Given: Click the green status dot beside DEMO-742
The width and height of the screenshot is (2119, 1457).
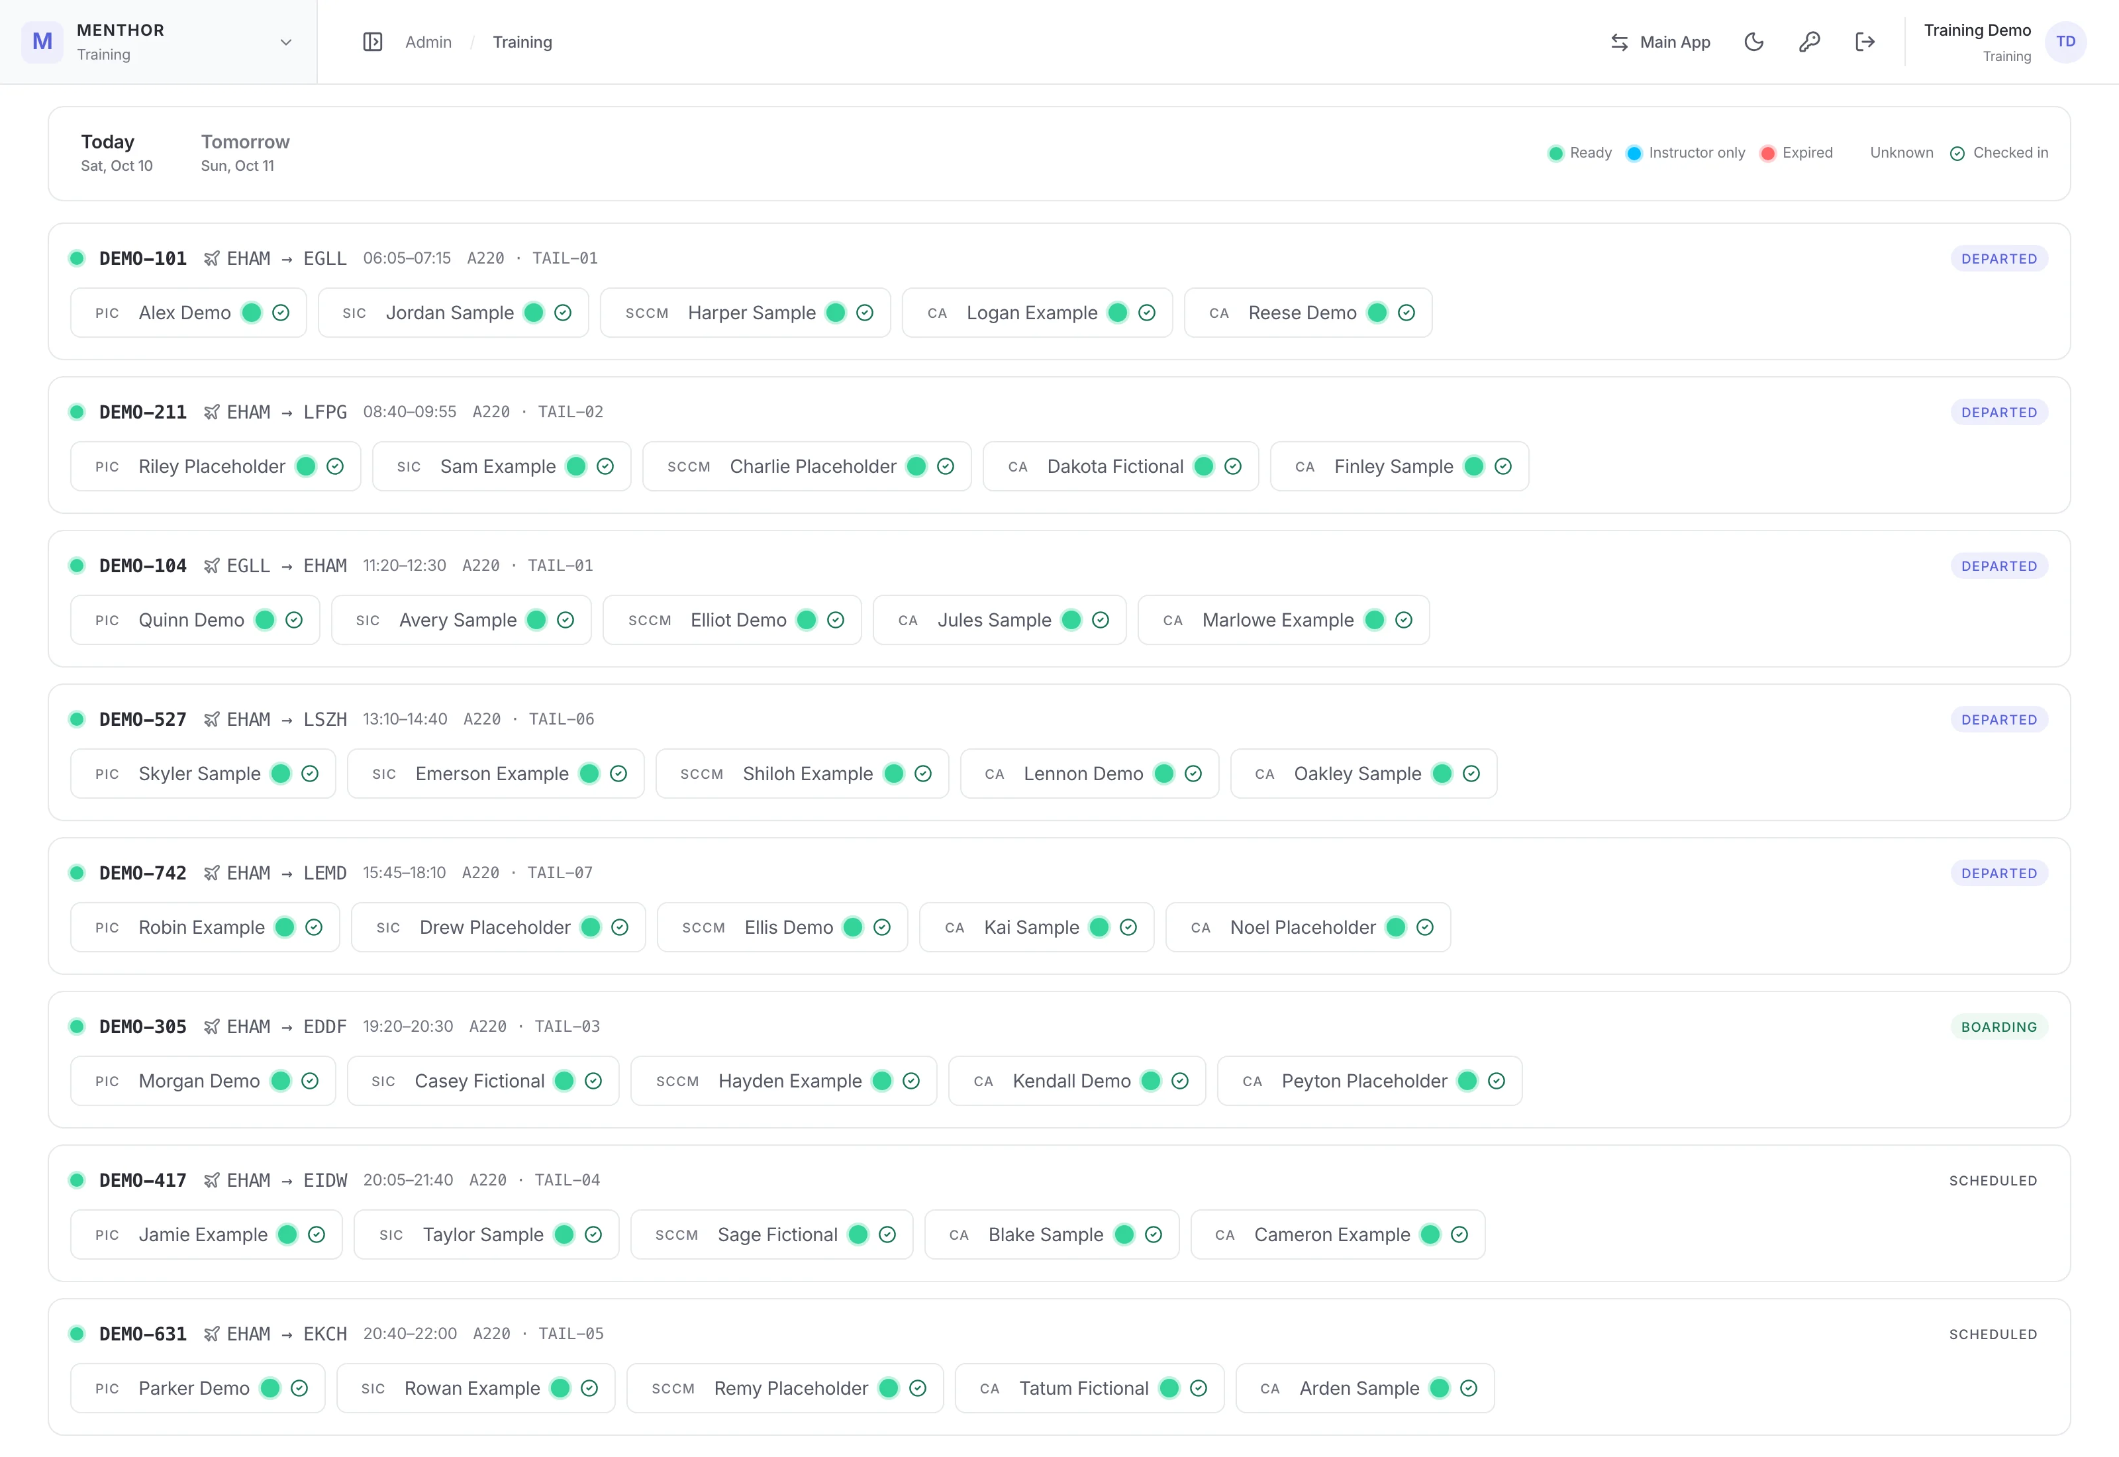Looking at the screenshot, I should [77, 873].
